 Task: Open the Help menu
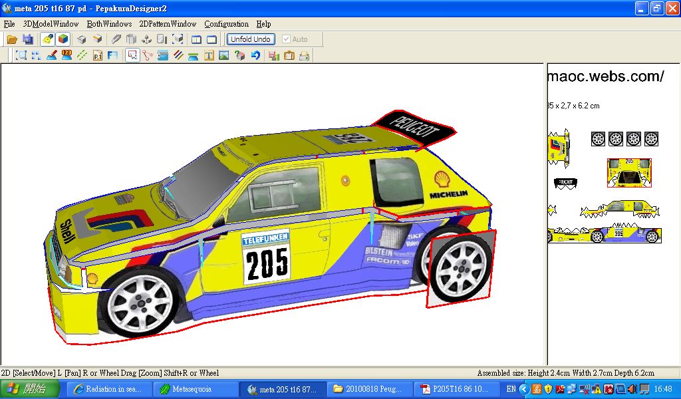(x=263, y=24)
